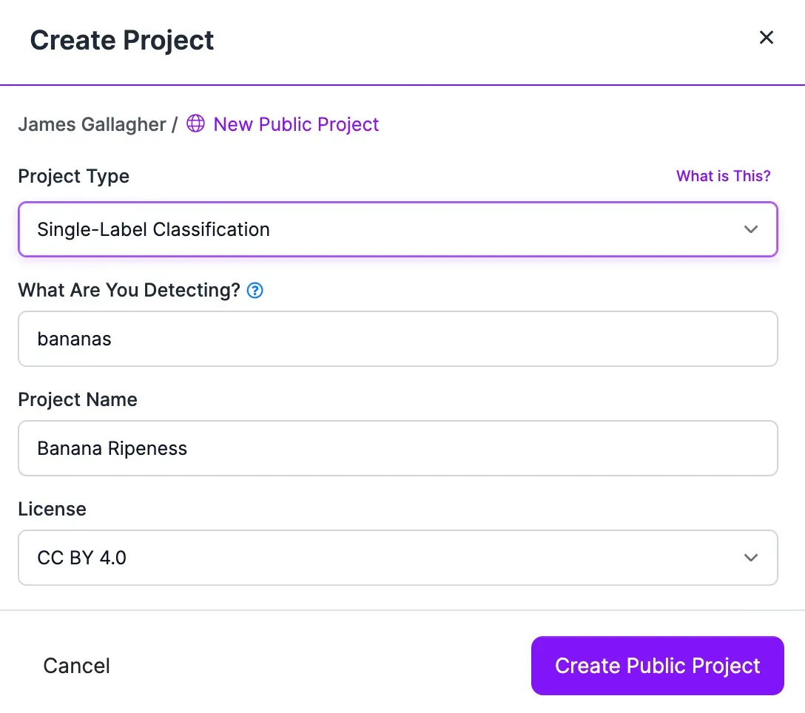Open the "What is This?" link
The width and height of the screenshot is (805, 713).
tap(723, 176)
